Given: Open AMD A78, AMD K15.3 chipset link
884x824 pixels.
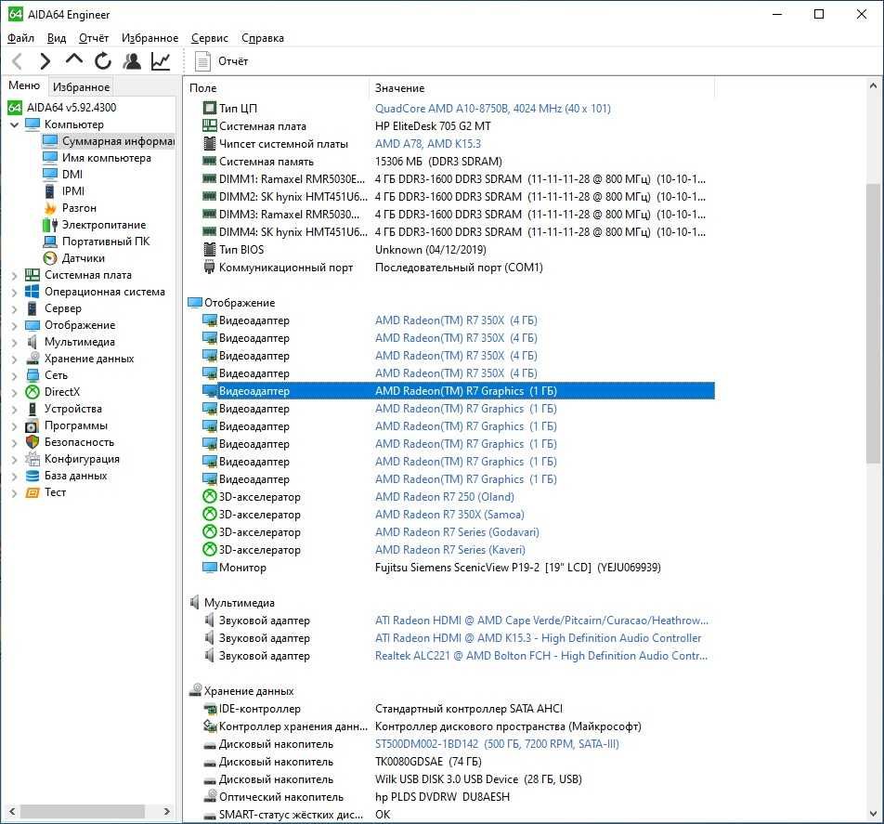Looking at the screenshot, I should click(428, 143).
